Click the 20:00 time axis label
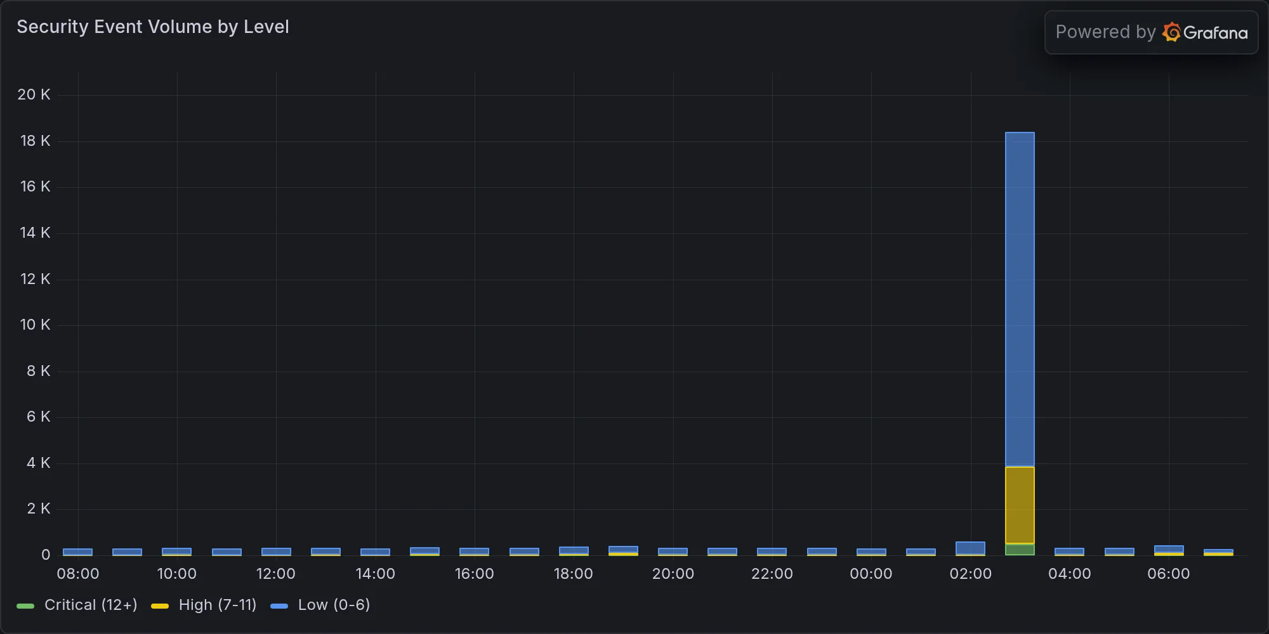 coord(673,574)
